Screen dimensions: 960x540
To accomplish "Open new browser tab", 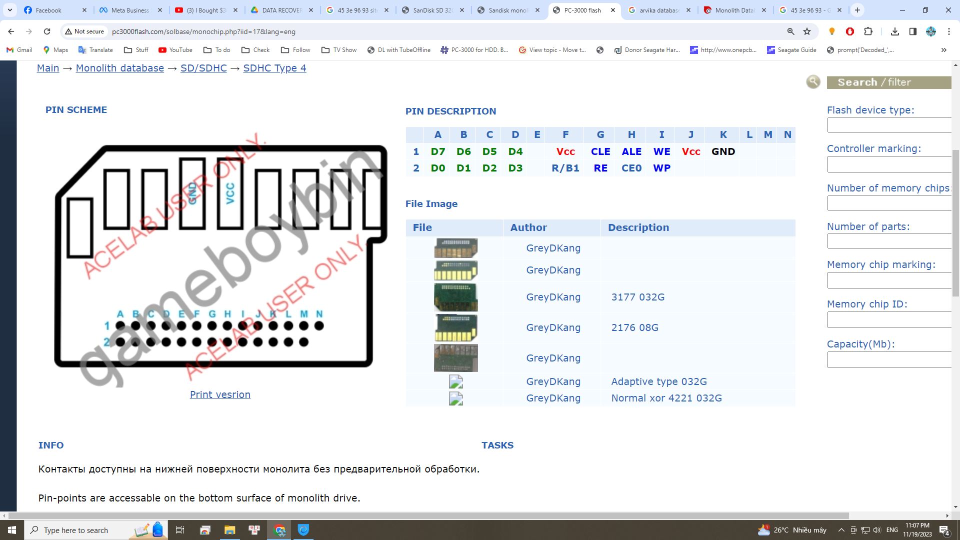I will pos(857,10).
